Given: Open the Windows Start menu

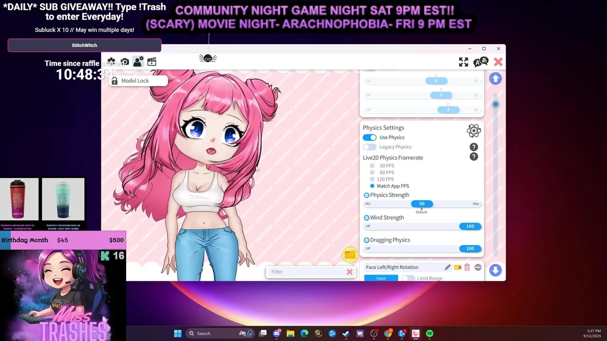Looking at the screenshot, I should (178, 333).
